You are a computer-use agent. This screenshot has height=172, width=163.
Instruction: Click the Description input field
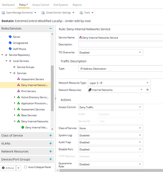121,44
